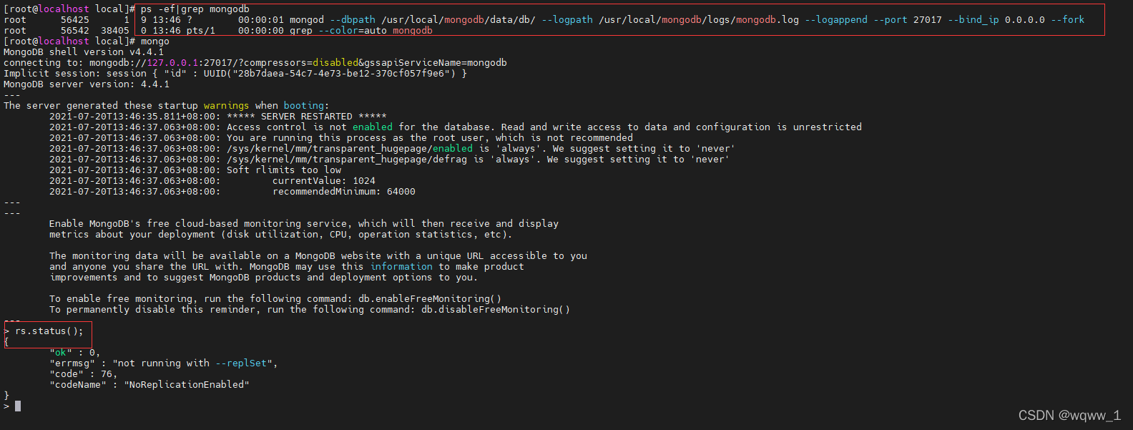Click the db.disableFreeMonitoring() command text
Image resolution: width=1133 pixels, height=430 pixels.
496,310
